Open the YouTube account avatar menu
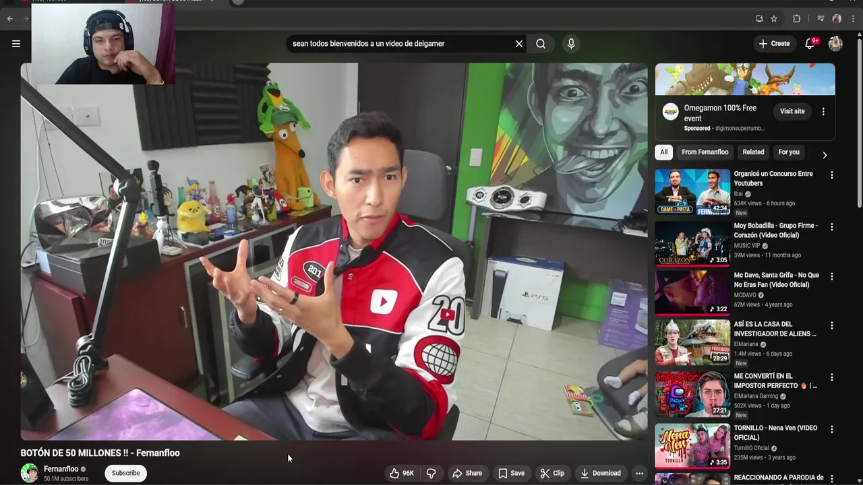Screen dimensions: 863x485 [835, 44]
